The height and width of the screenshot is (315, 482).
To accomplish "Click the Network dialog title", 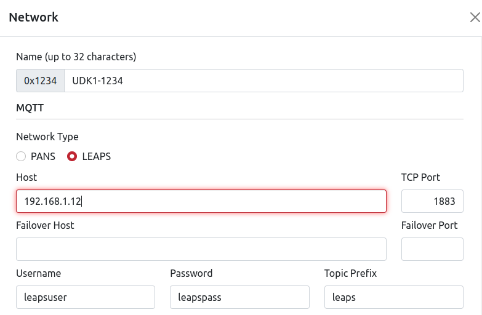I will point(33,17).
